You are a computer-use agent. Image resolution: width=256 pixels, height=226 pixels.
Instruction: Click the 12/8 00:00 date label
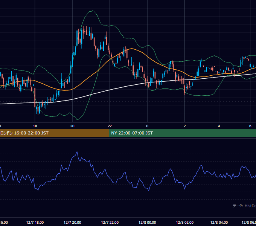(x=147, y=223)
